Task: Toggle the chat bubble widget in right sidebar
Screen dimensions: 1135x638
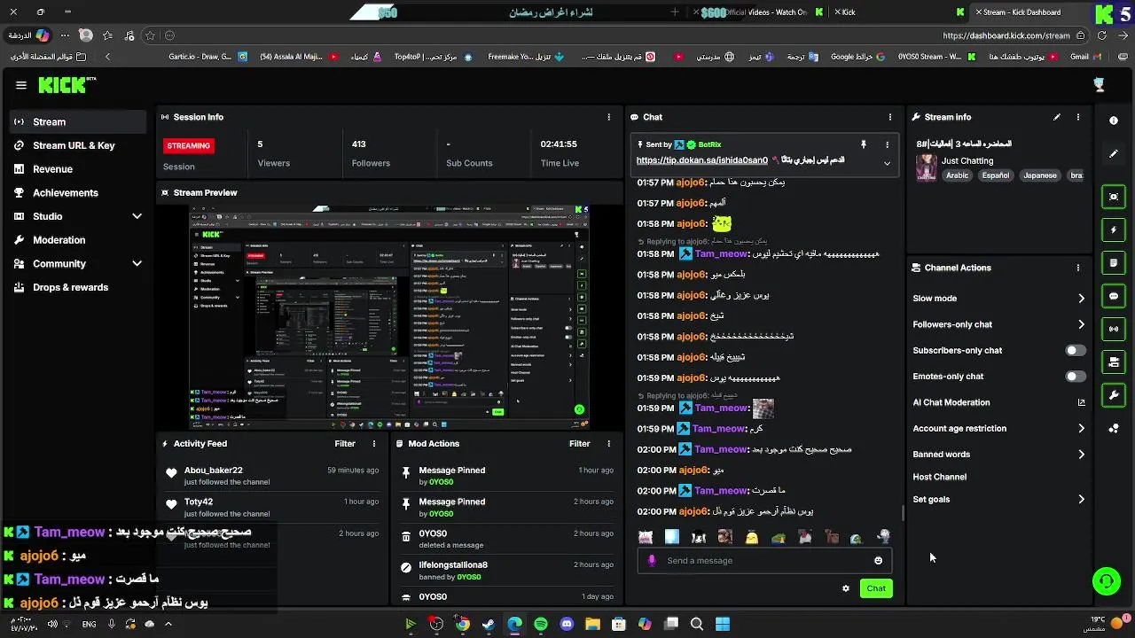Action: (x=1114, y=296)
